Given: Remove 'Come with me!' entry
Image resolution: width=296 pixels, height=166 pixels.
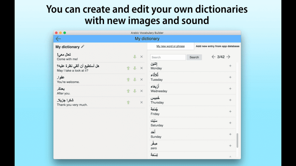Looking at the screenshot, I should coord(142,57).
